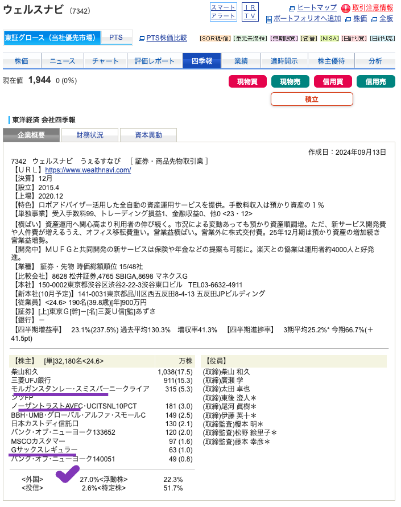Open the 取引注意情報 link
Image resolution: width=401 pixels, height=507 pixels.
click(x=373, y=8)
